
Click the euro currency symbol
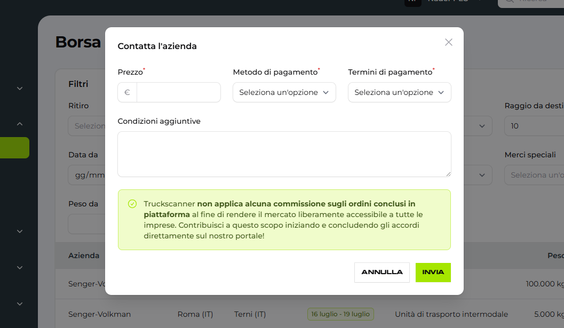coord(127,92)
